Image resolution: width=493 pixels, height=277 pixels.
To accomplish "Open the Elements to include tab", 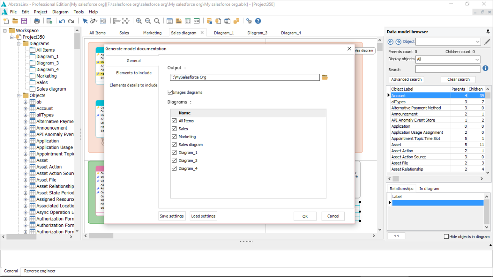I will [x=134, y=73].
